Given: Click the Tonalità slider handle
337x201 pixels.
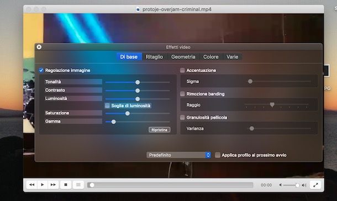Looking at the screenshot, I should tap(138, 82).
